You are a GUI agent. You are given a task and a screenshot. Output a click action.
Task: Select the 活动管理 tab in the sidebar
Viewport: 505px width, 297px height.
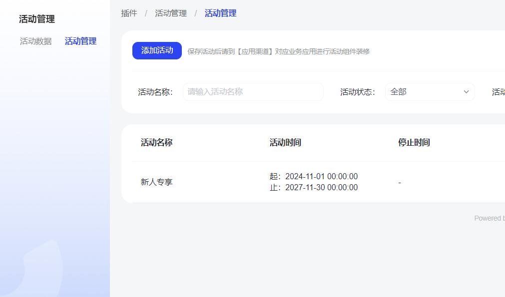click(80, 41)
